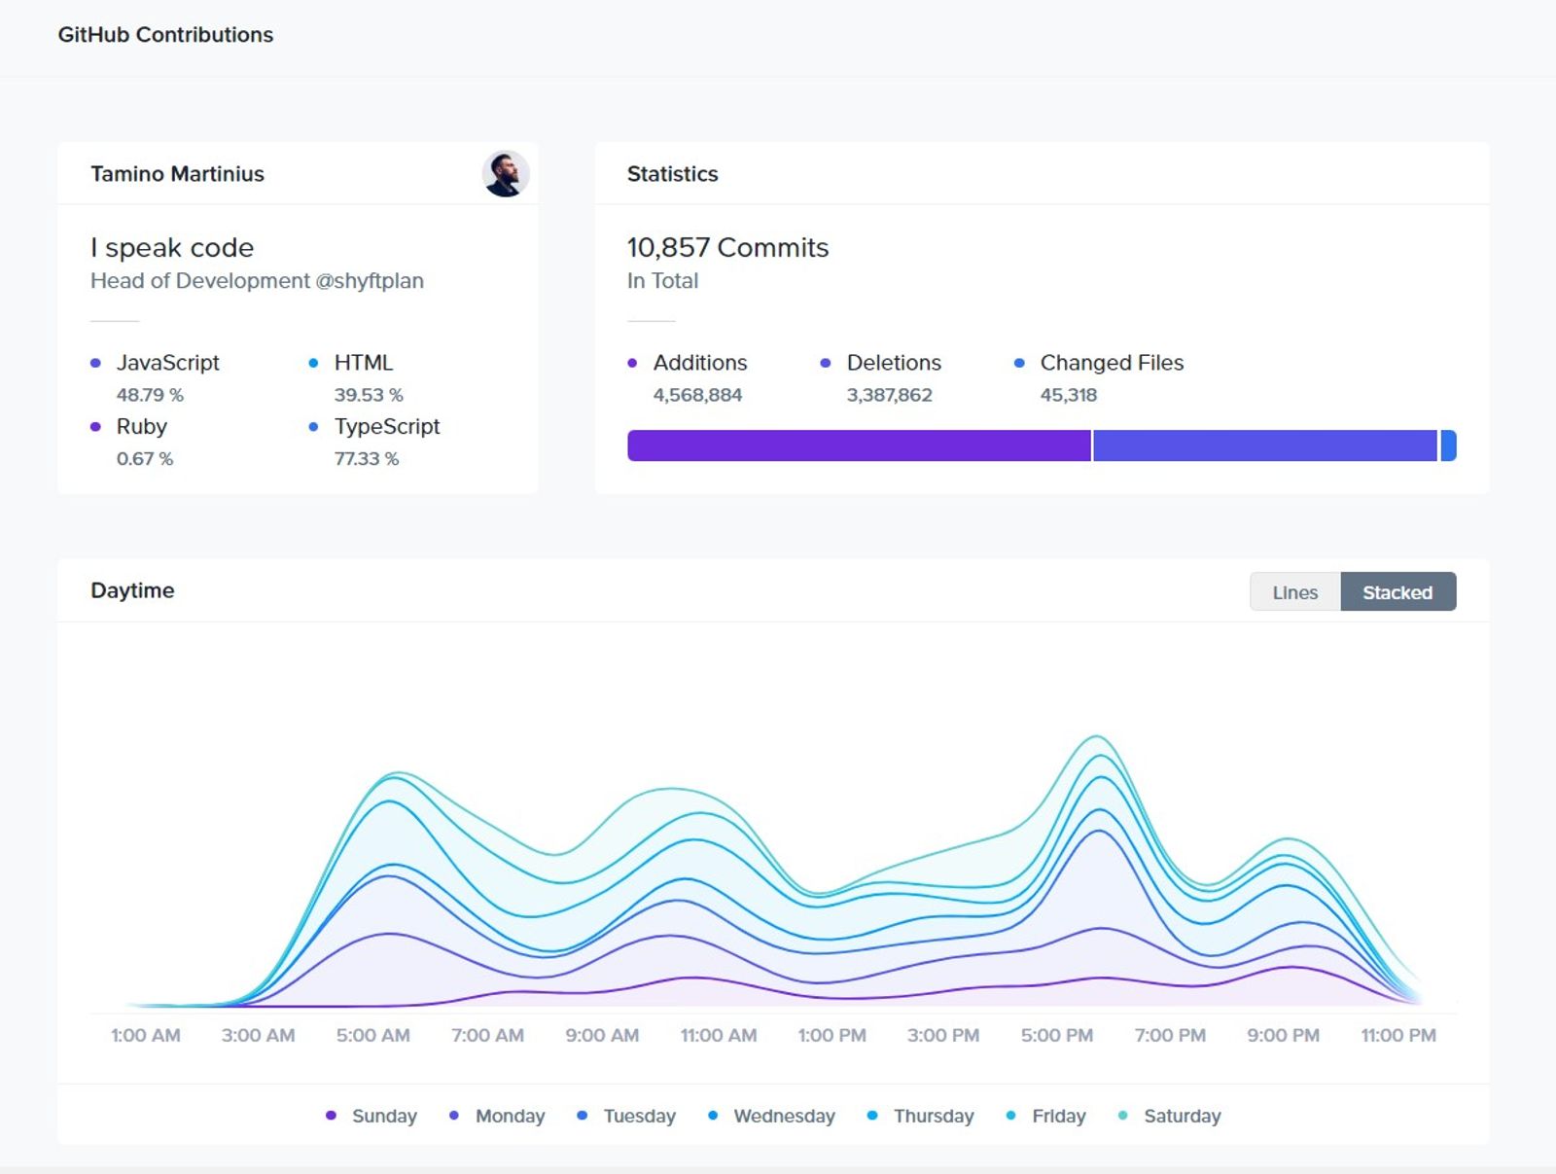This screenshot has width=1556, height=1174.
Task: Click the I speak code tagline
Action: [x=172, y=248]
